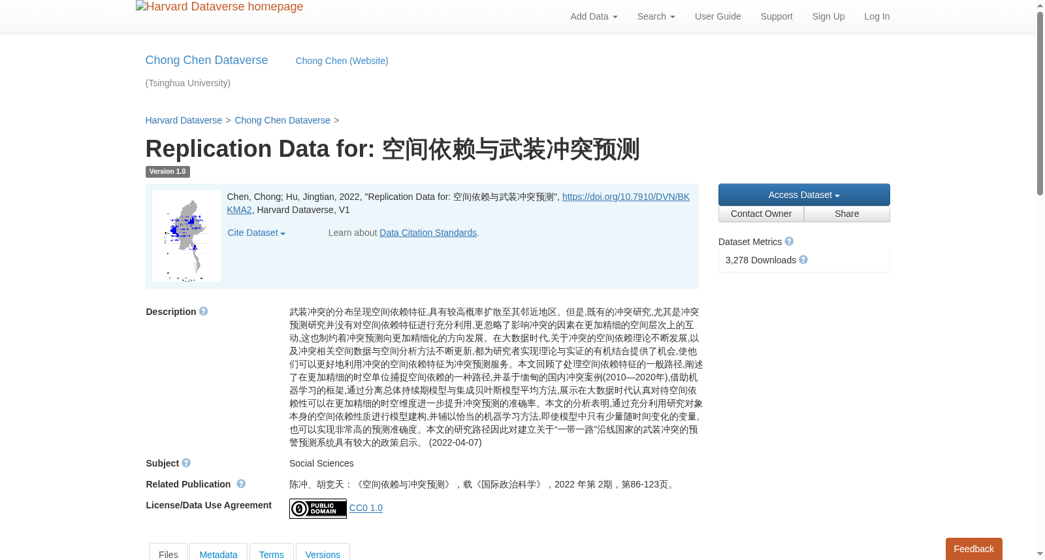Click the scrollbar down arrow
Image resolution: width=1045 pixels, height=560 pixels.
click(x=1040, y=554)
